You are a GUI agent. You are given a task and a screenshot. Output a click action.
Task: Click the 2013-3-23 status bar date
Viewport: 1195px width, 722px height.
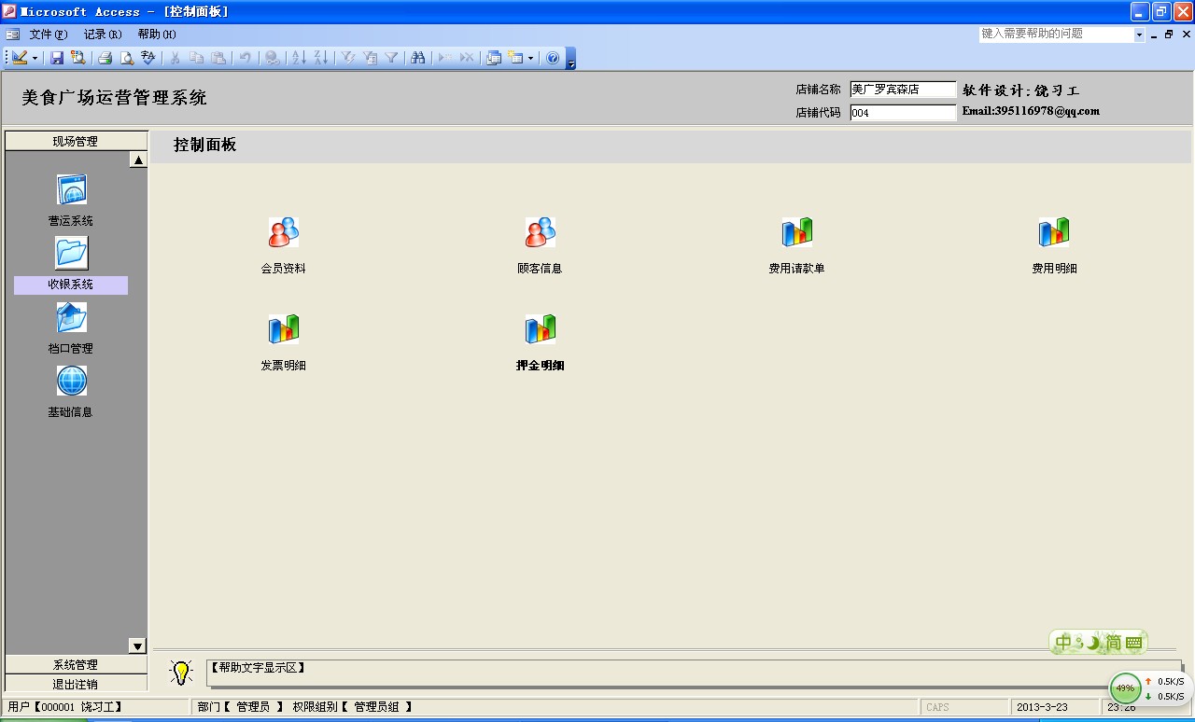pos(1042,707)
